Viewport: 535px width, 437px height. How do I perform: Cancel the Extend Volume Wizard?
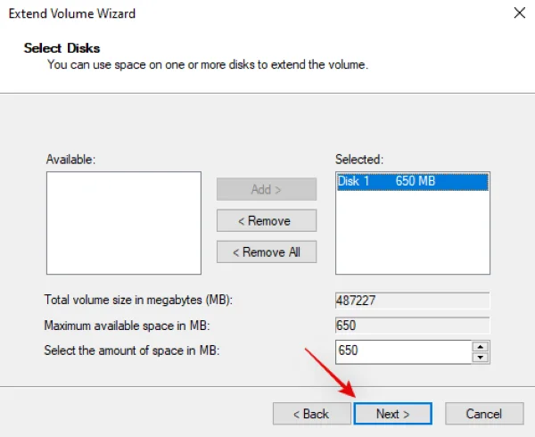click(x=484, y=414)
